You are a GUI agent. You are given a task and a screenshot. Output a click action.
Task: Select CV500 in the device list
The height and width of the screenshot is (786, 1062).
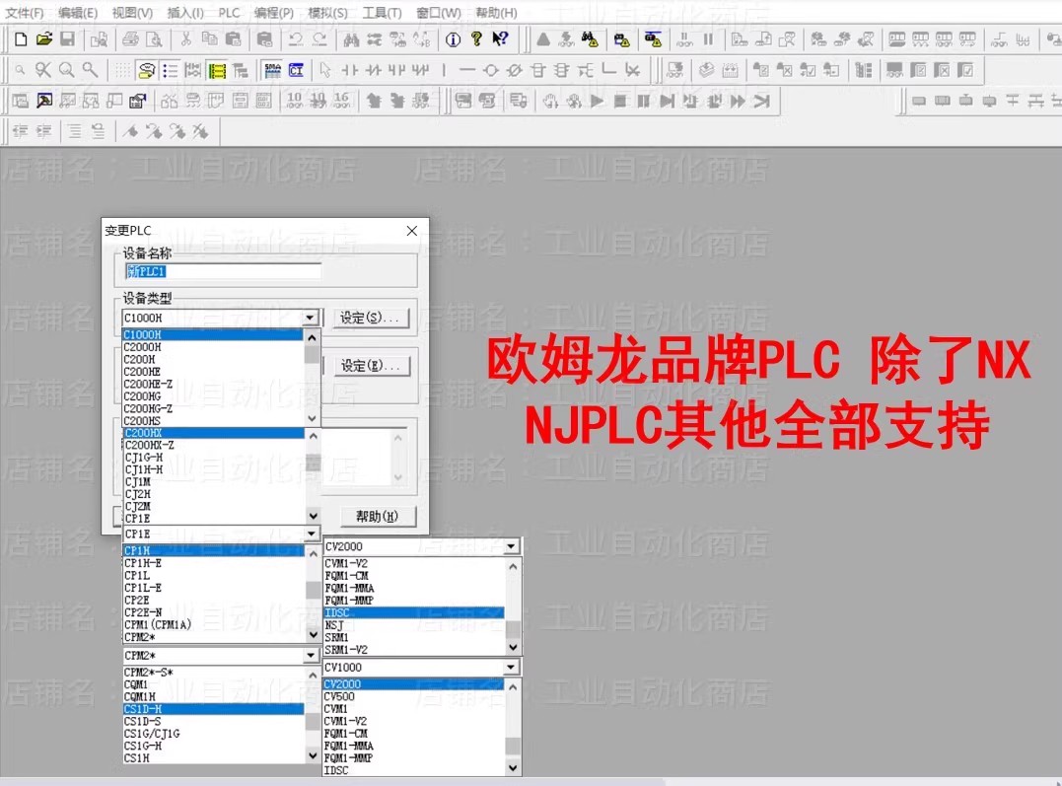pyautogui.click(x=414, y=696)
